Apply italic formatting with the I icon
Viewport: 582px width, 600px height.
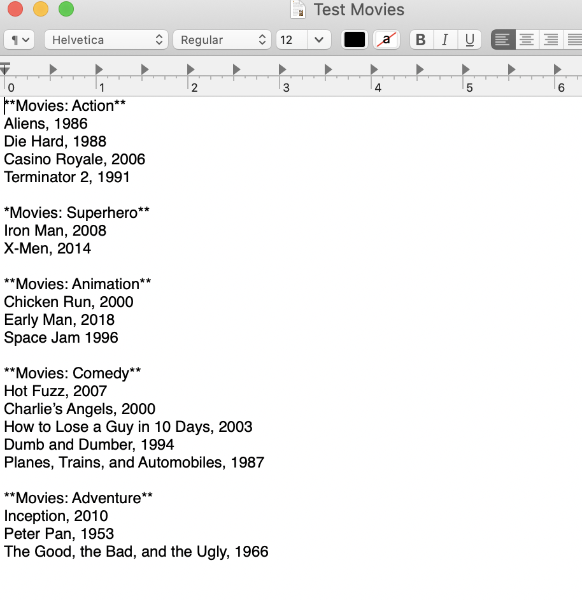(445, 39)
